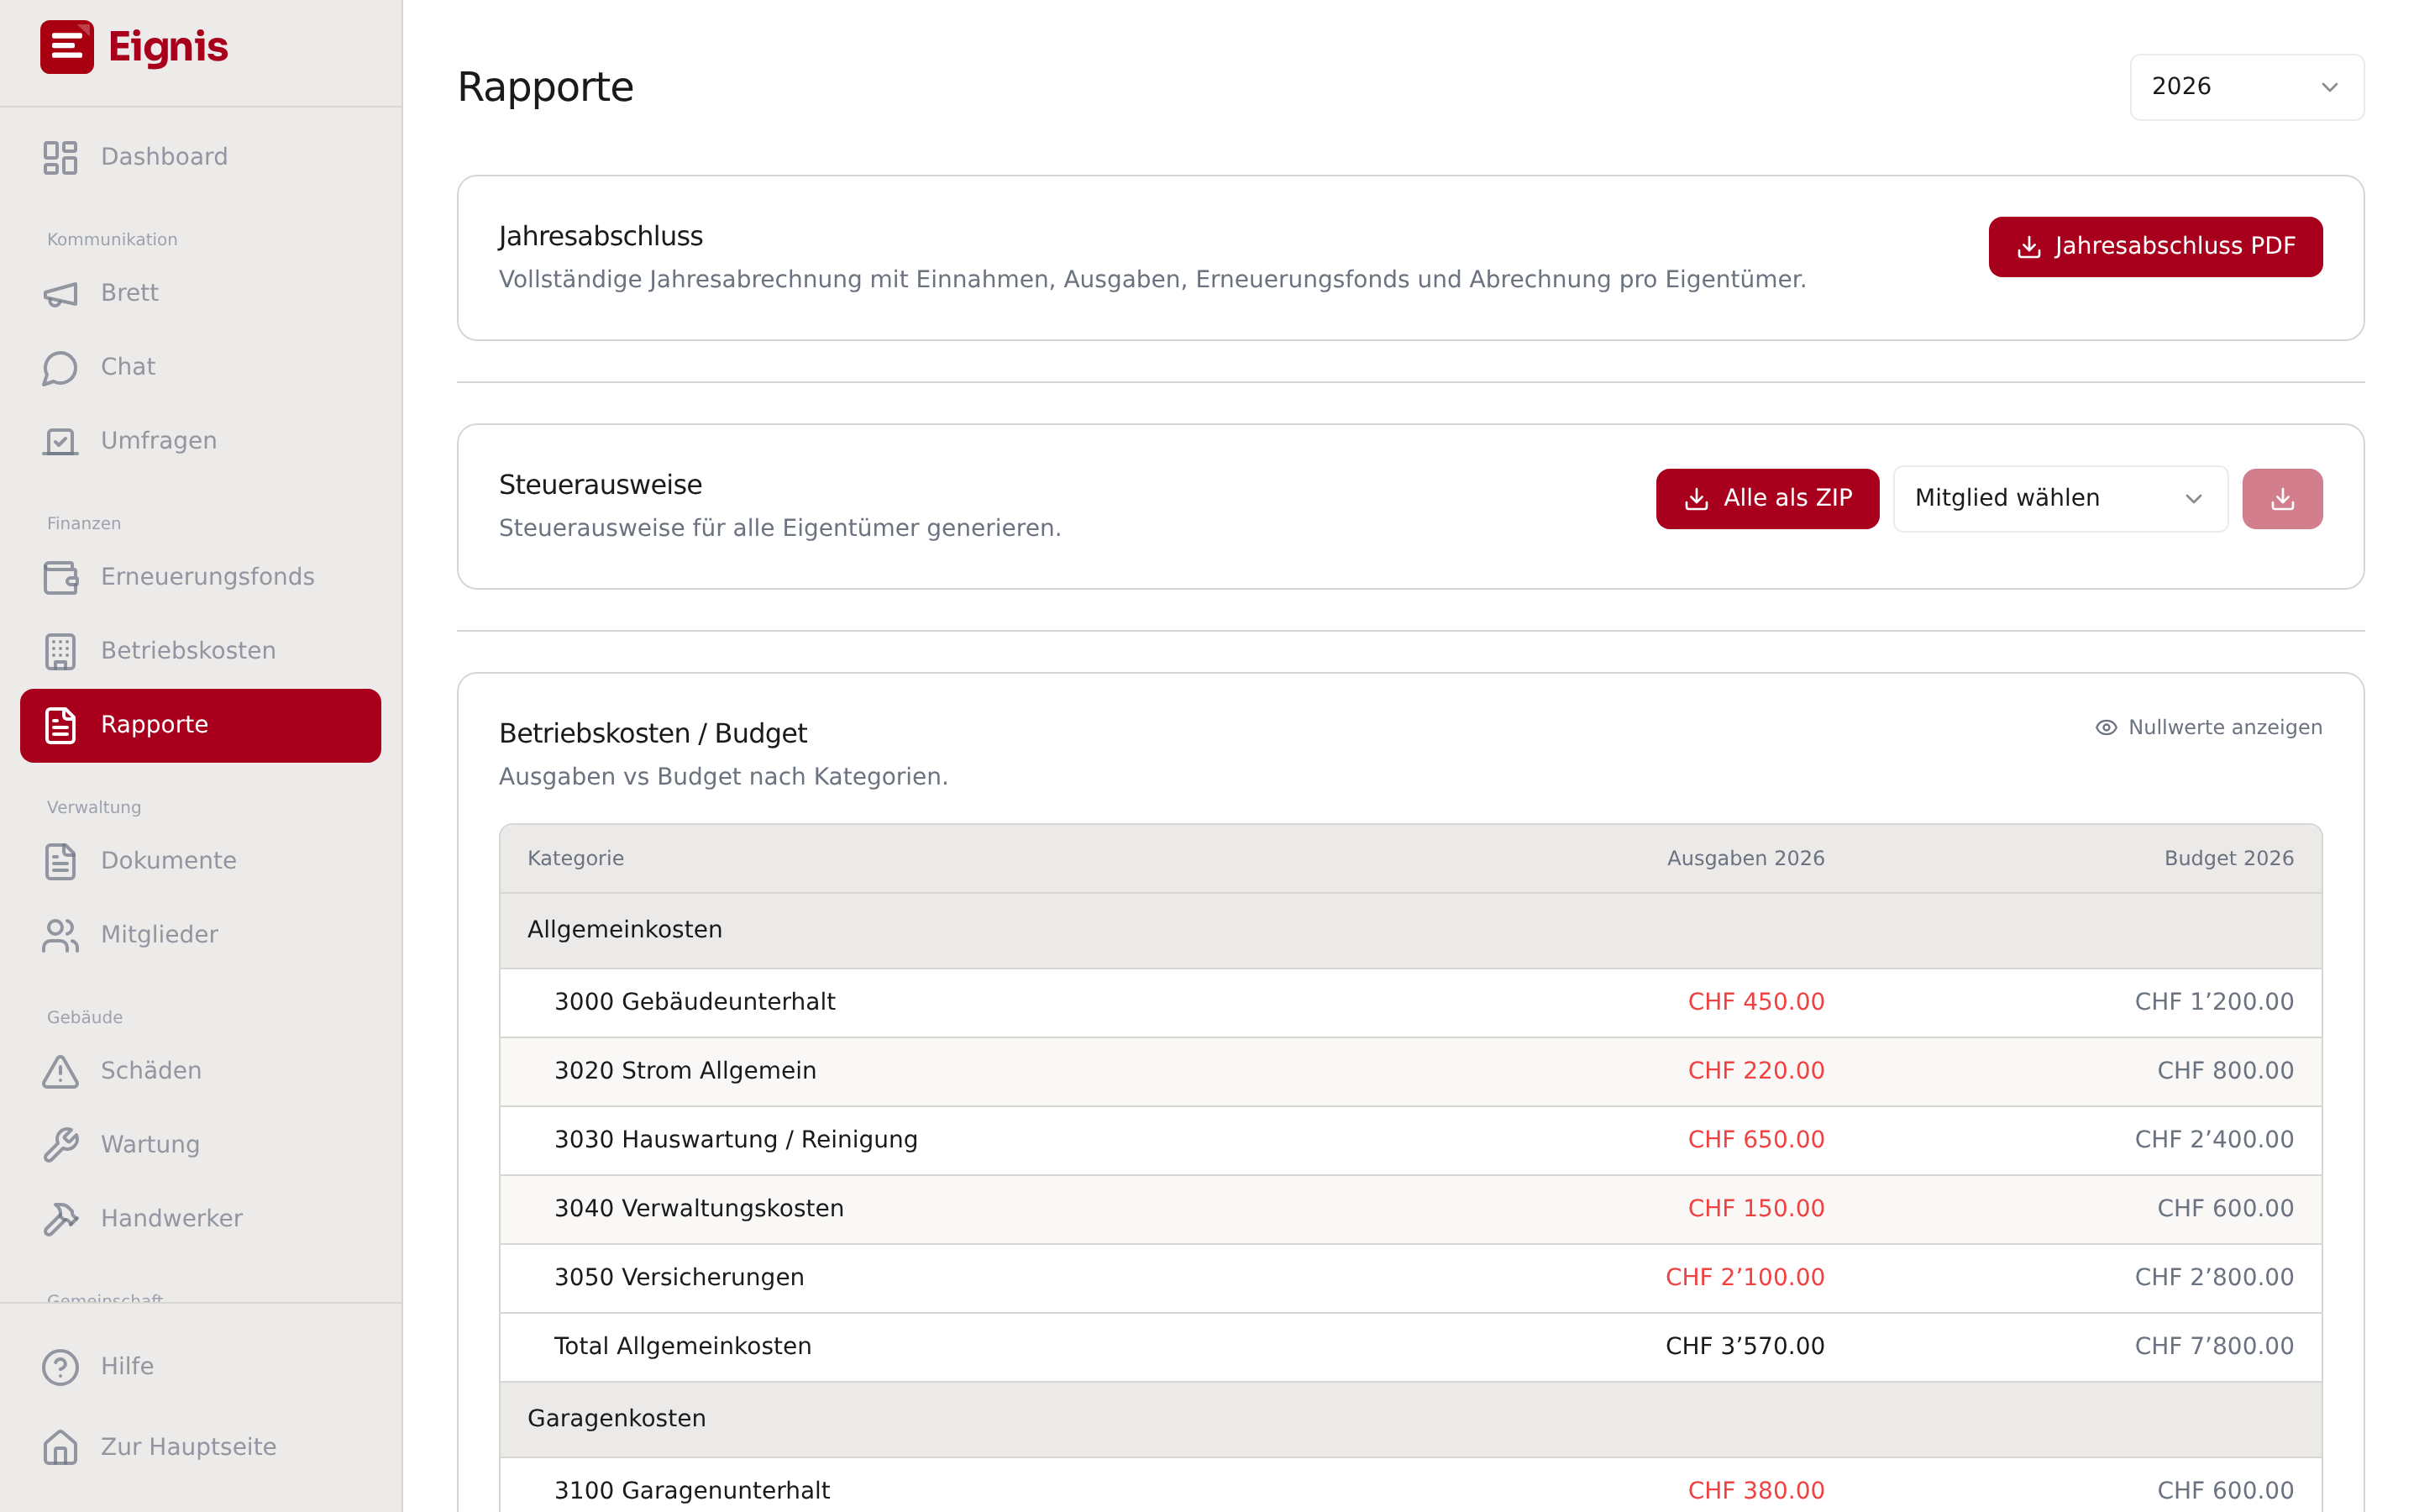Click the Mitglieder people icon
The width and height of the screenshot is (2419, 1512).
[x=60, y=935]
